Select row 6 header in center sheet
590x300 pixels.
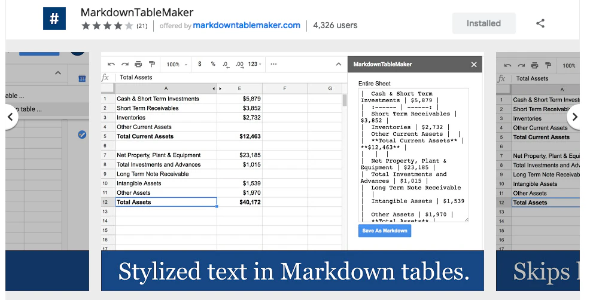108,146
